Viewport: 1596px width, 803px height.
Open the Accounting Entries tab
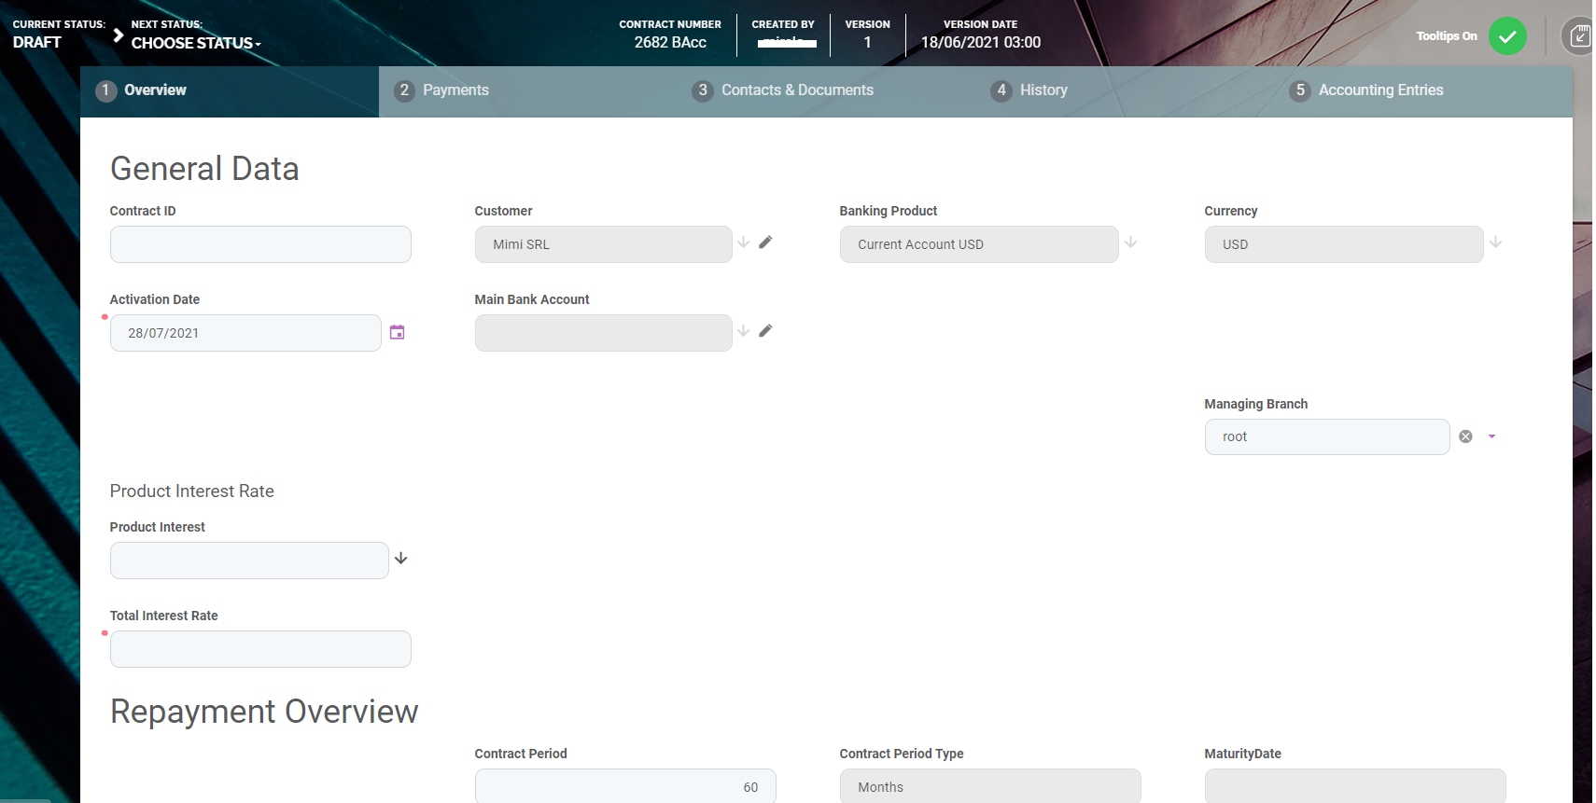click(x=1379, y=90)
